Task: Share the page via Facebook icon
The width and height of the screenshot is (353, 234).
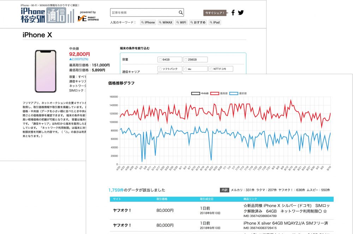Action: click(x=233, y=13)
